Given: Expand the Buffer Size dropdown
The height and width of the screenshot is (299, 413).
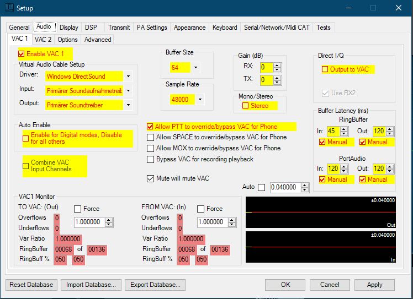Looking at the screenshot, I should pos(195,68).
